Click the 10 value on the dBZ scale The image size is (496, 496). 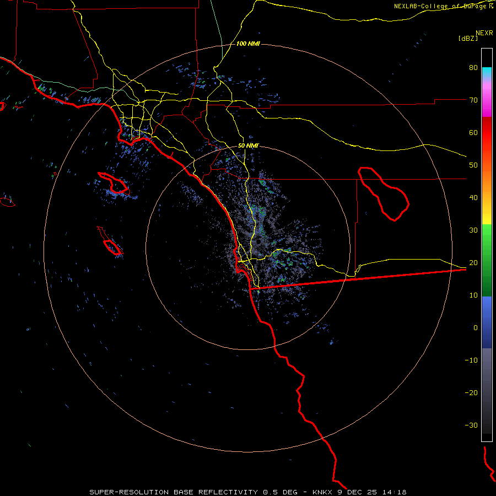coord(473,295)
